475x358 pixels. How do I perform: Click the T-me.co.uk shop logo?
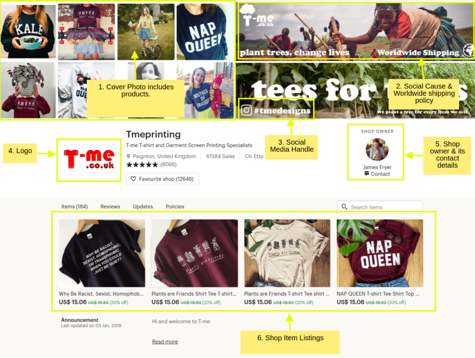(x=89, y=160)
